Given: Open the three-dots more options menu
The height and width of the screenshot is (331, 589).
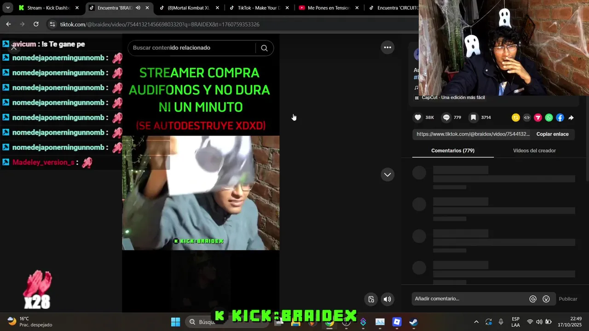Looking at the screenshot, I should [x=387, y=47].
